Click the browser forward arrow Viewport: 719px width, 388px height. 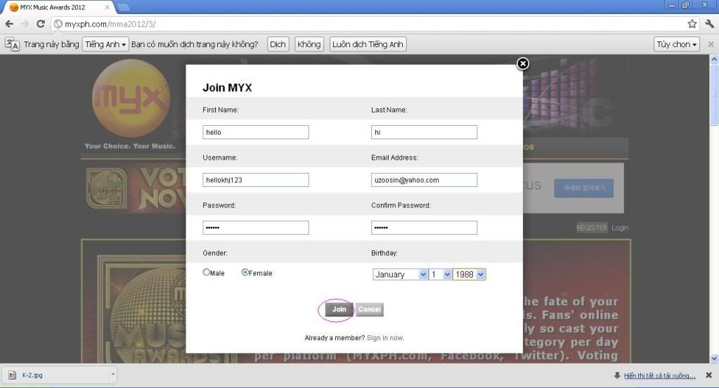[25, 24]
